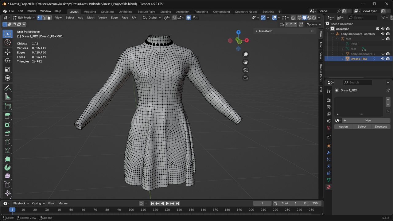Image resolution: width=393 pixels, height=221 pixels.
Task: Click the Assign button
Action: click(x=343, y=127)
